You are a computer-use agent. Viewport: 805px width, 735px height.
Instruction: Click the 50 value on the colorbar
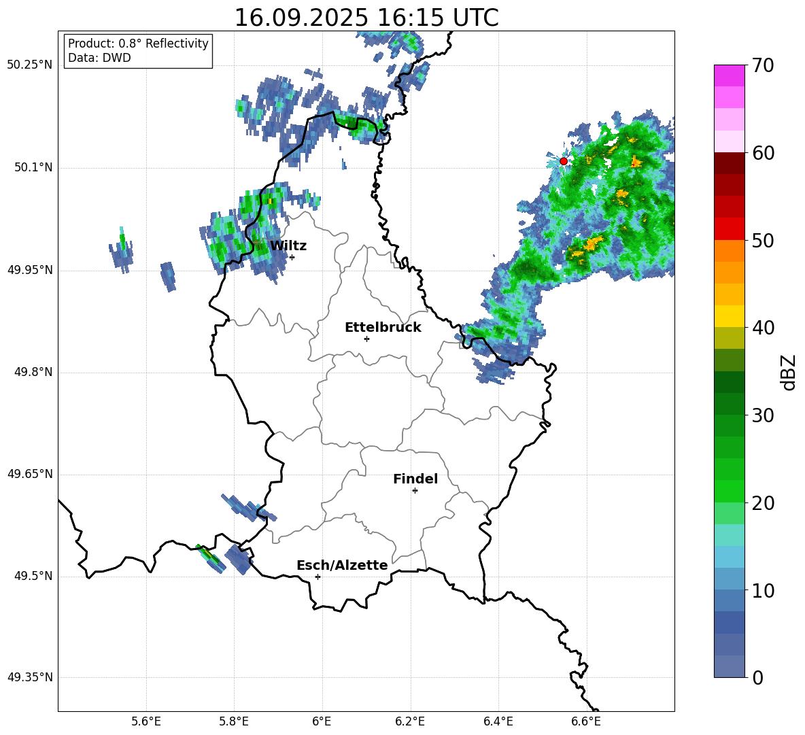(763, 240)
